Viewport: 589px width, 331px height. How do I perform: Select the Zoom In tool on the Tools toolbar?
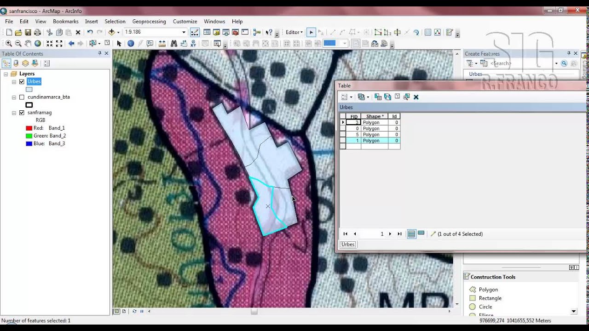[8, 43]
